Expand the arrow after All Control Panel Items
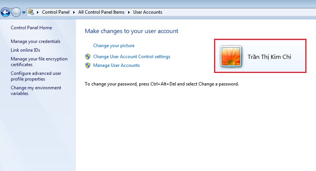This screenshot has height=171, width=316. click(x=129, y=12)
